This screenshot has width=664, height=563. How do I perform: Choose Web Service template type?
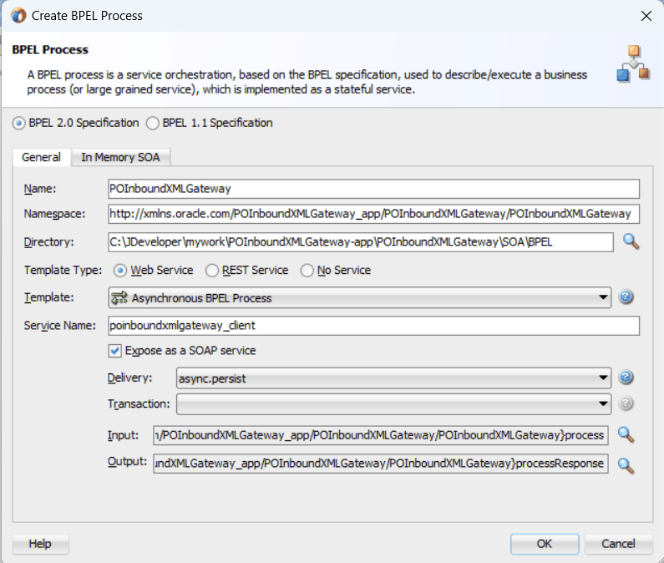(120, 271)
